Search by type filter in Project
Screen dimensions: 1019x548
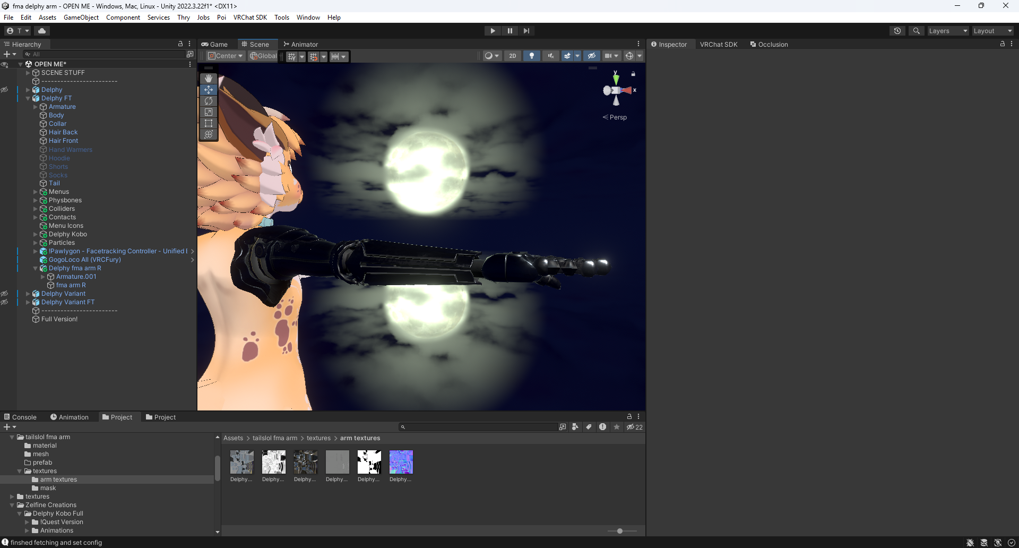(x=575, y=427)
